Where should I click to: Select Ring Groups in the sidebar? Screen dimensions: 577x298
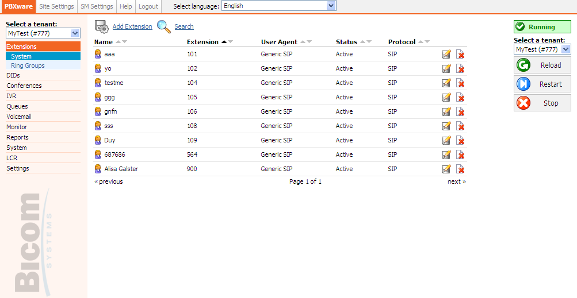28,65
